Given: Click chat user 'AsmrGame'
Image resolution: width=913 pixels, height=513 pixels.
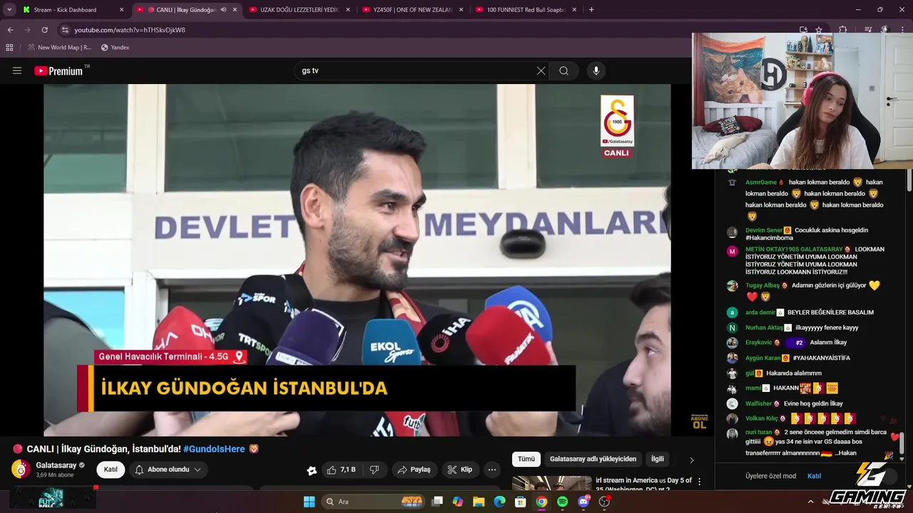Looking at the screenshot, I should 761,182.
